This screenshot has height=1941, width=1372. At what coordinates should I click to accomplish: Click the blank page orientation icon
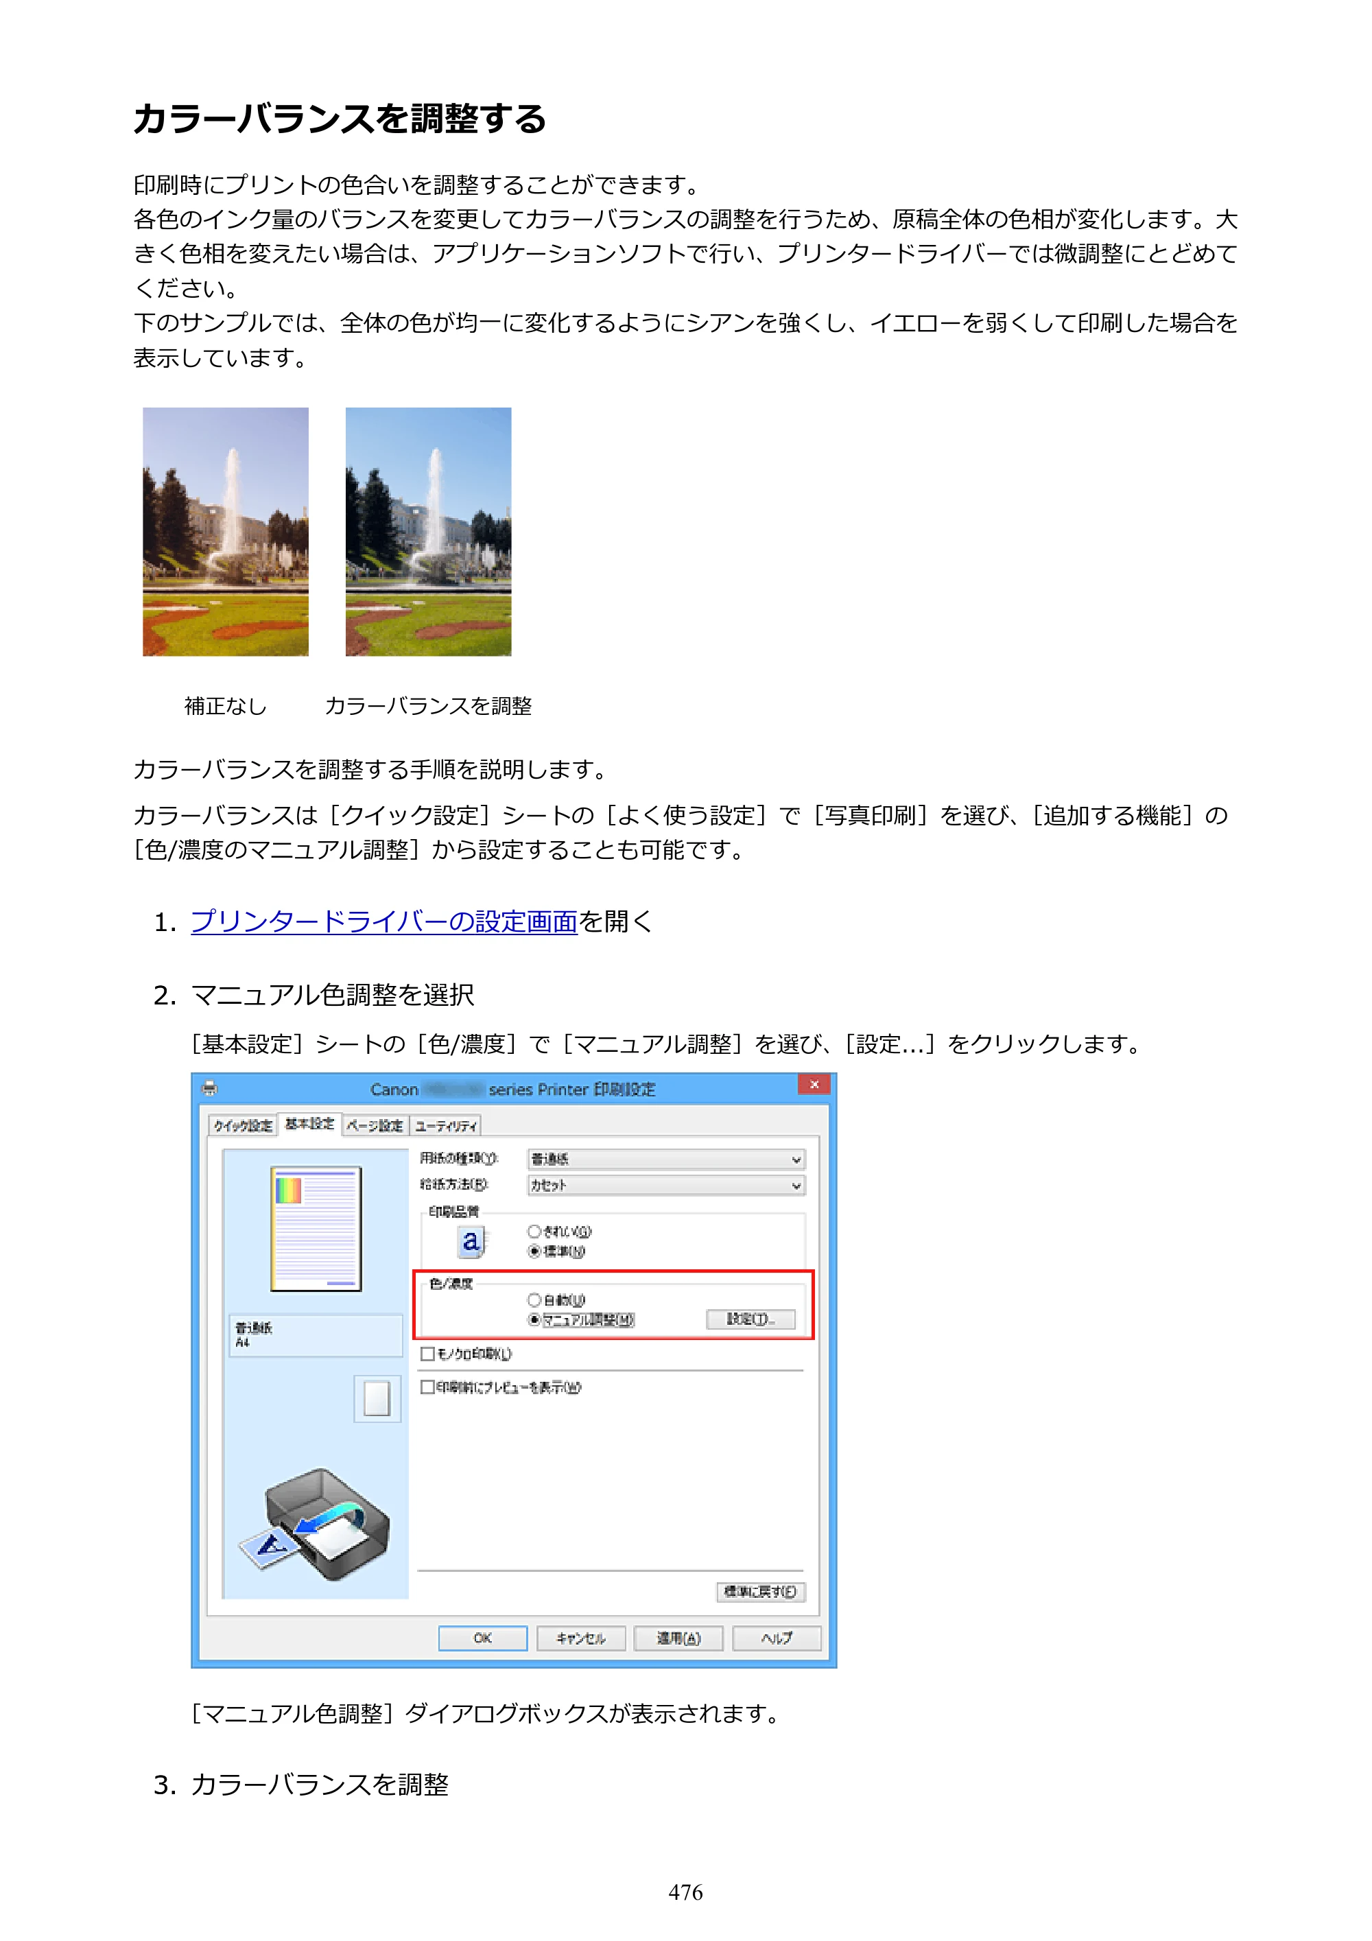(377, 1398)
